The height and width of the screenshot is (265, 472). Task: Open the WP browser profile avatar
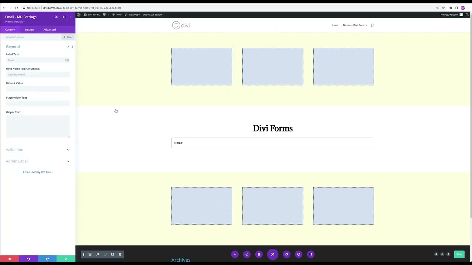pos(463,8)
